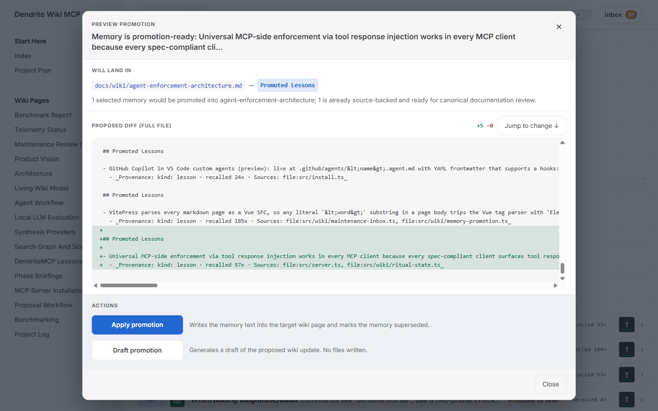The width and height of the screenshot is (658, 411).
Task: Click the diff horizontal scrollbar left arrow
Action: (x=96, y=285)
